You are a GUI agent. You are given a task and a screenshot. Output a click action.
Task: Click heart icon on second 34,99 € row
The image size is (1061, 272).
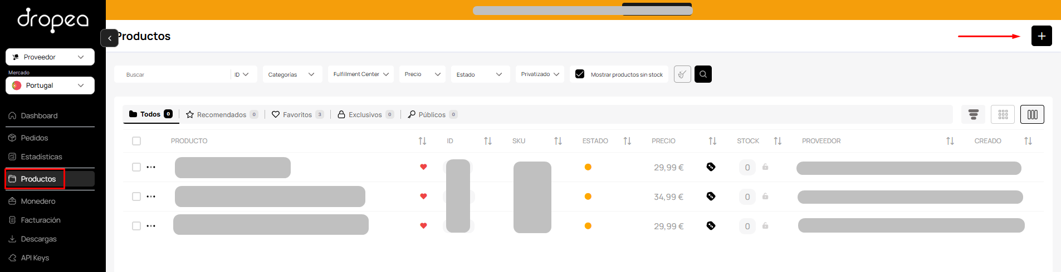[423, 197]
